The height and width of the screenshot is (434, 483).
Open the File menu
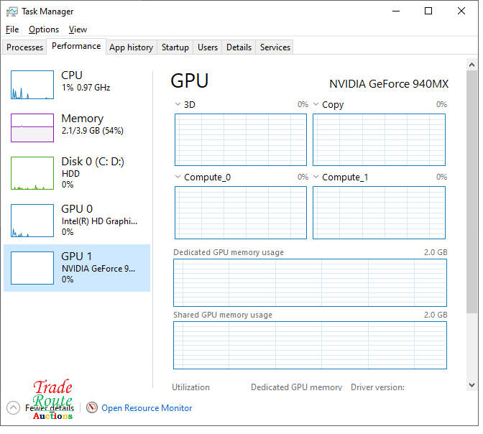point(12,29)
